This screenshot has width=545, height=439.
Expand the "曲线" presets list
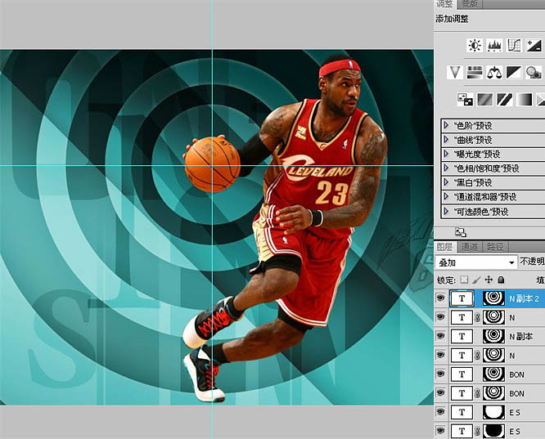click(x=447, y=139)
